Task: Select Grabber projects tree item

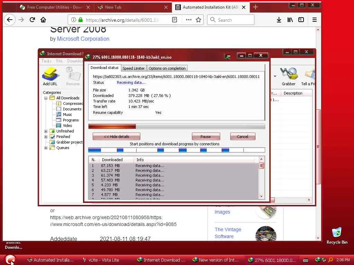Action: [67, 142]
